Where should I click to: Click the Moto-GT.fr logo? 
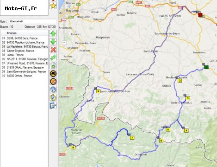tap(21, 8)
